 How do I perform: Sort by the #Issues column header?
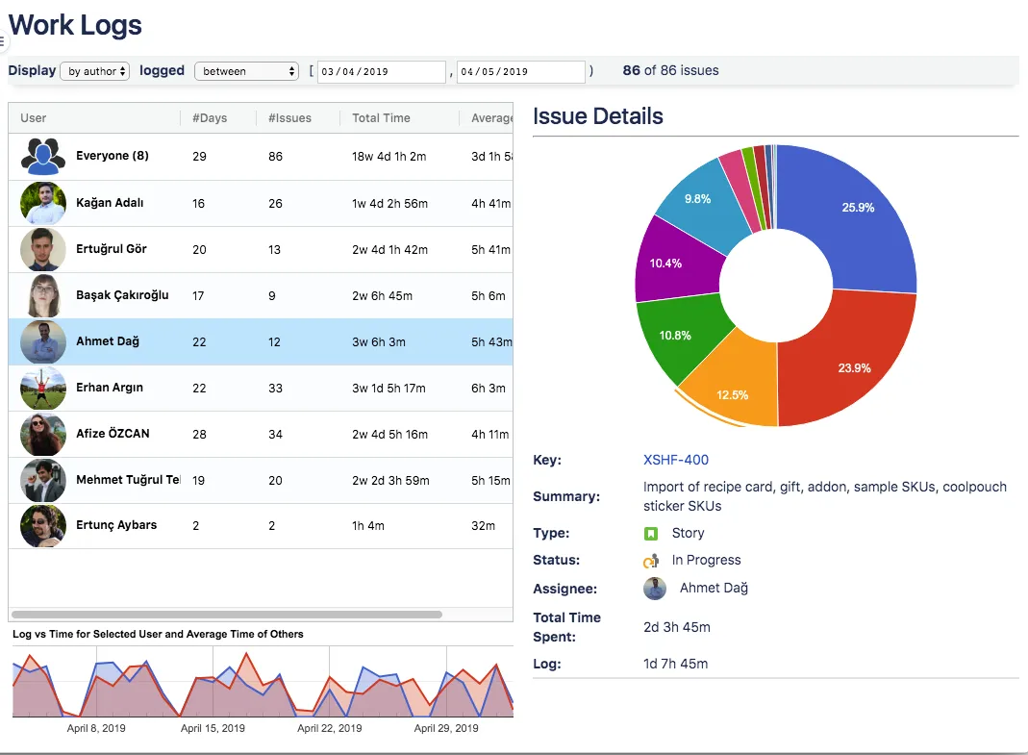point(289,118)
